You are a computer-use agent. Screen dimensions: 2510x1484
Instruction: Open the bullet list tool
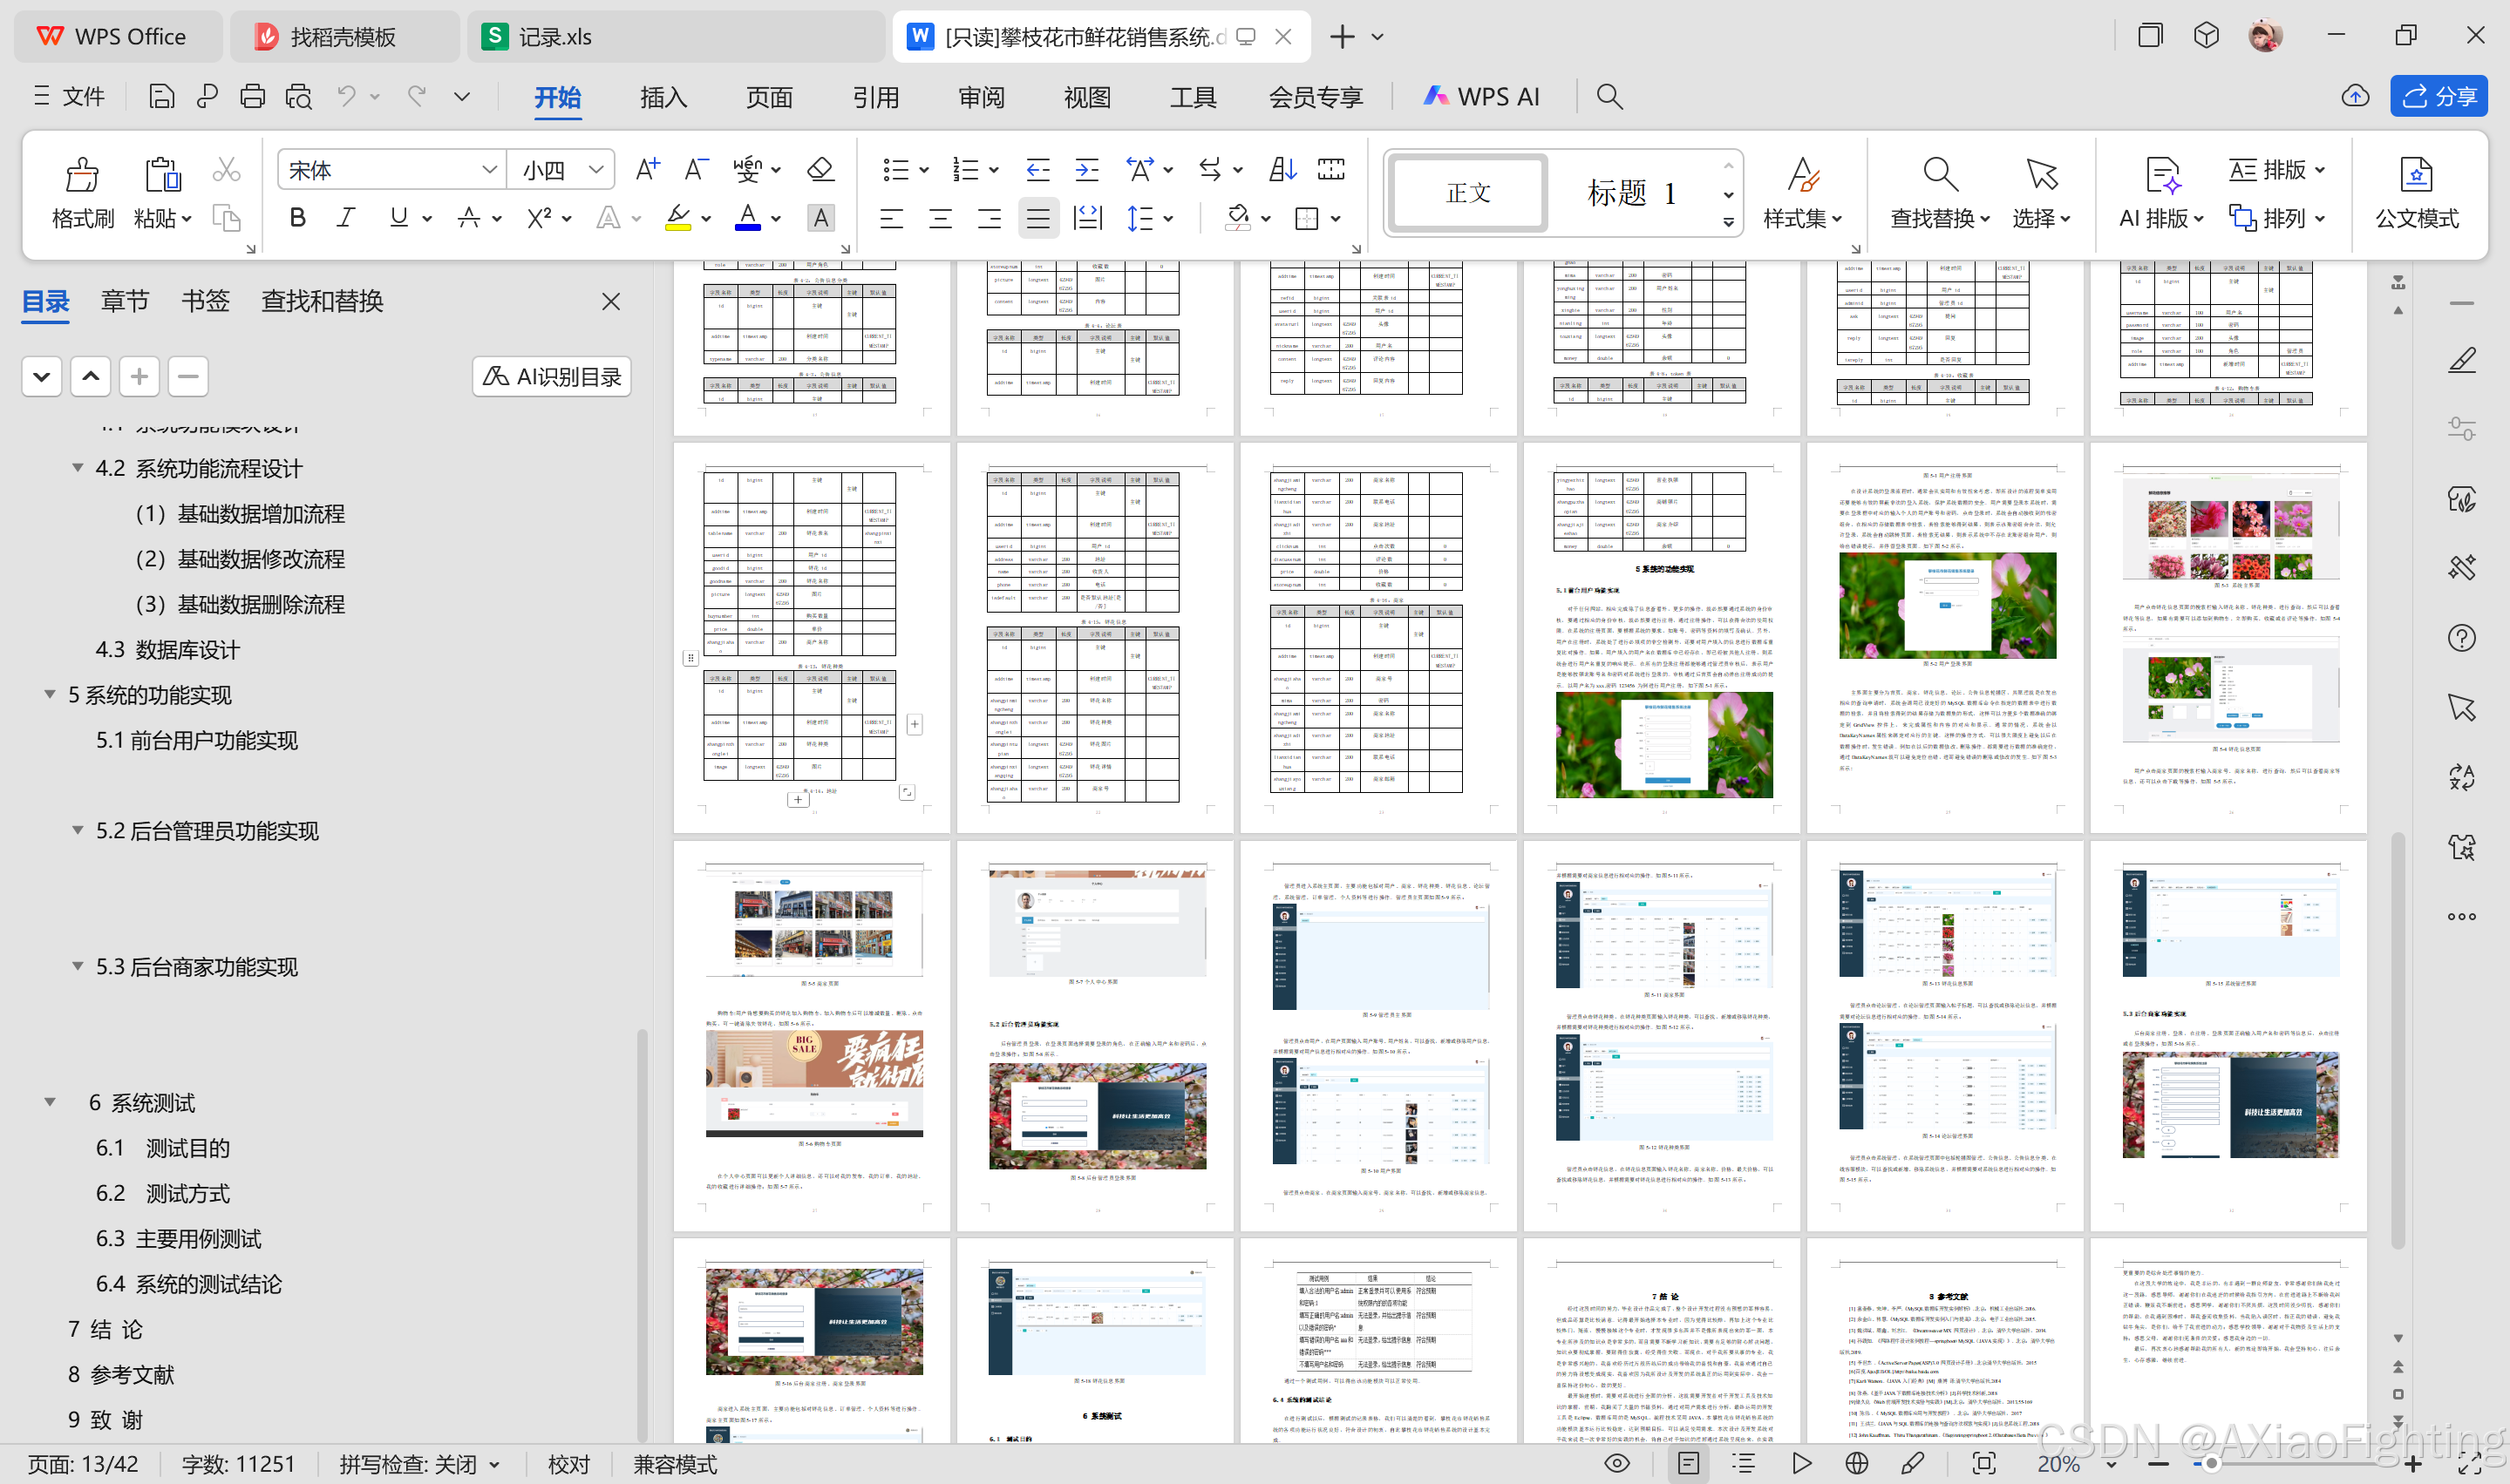coord(895,170)
